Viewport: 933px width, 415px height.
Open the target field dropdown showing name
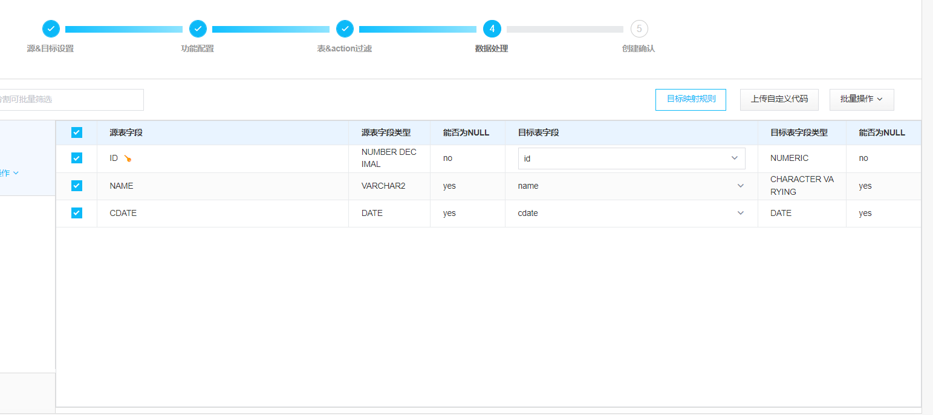click(631, 186)
